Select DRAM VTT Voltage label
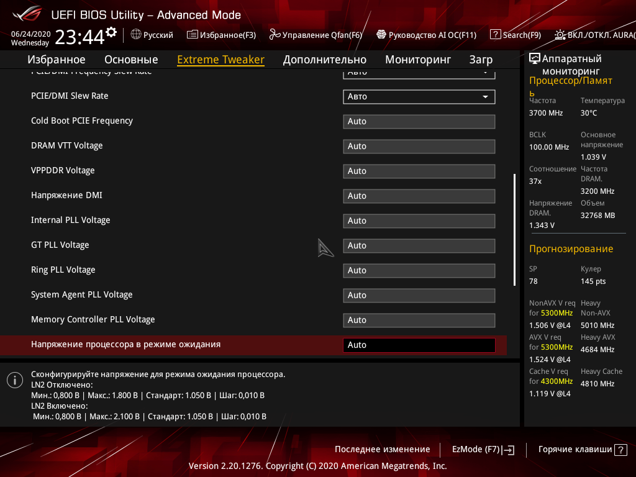The height and width of the screenshot is (477, 636). [67, 145]
